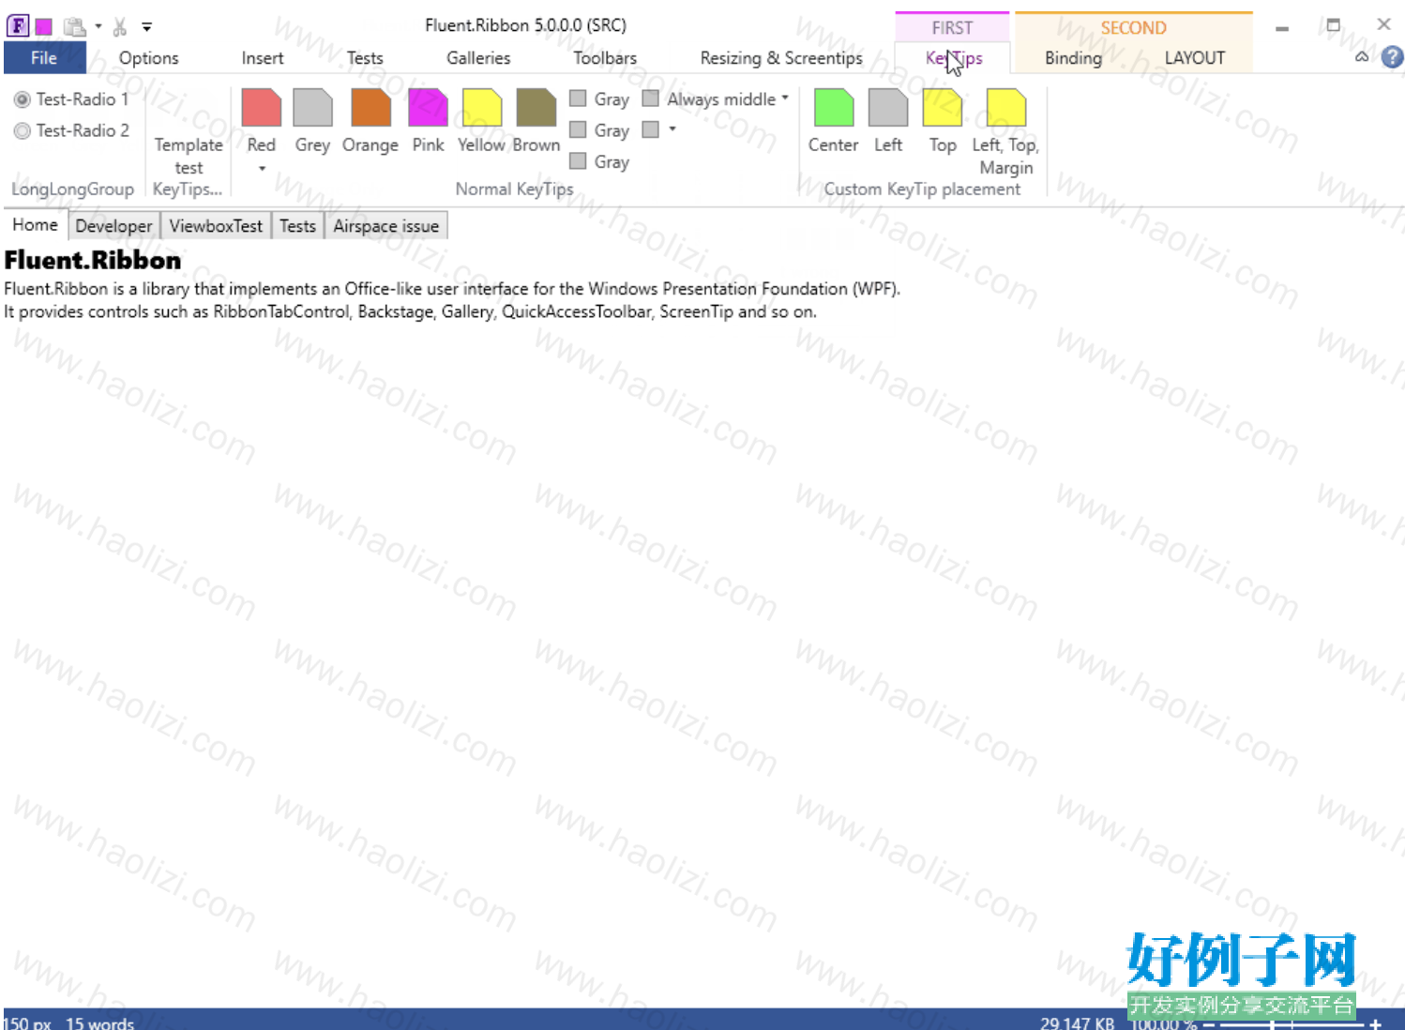Click the window title Fluent.Ribbon 5.0.0.0 (SRC)

pos(525,25)
